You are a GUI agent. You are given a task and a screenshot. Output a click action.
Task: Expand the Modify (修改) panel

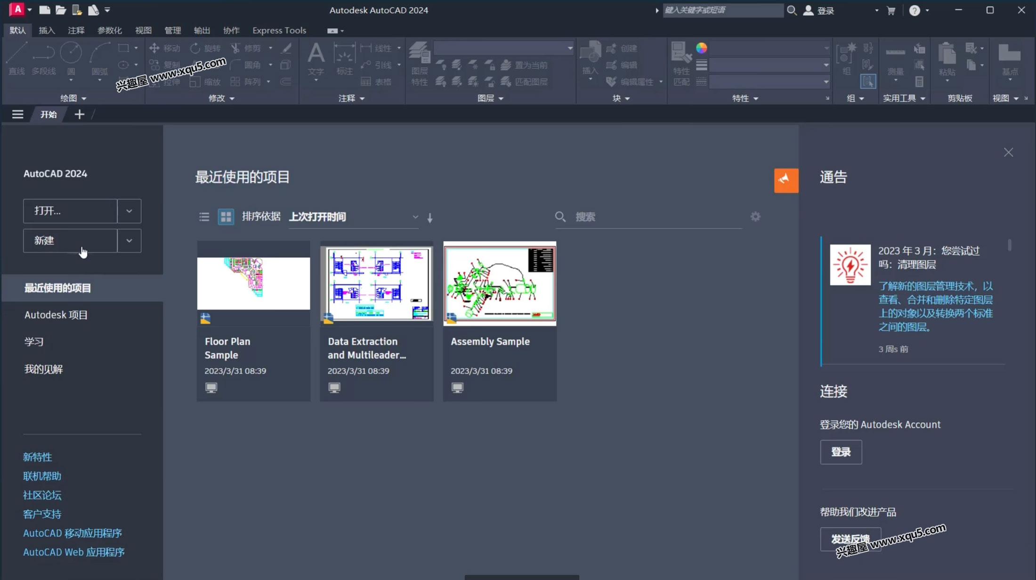pyautogui.click(x=221, y=98)
